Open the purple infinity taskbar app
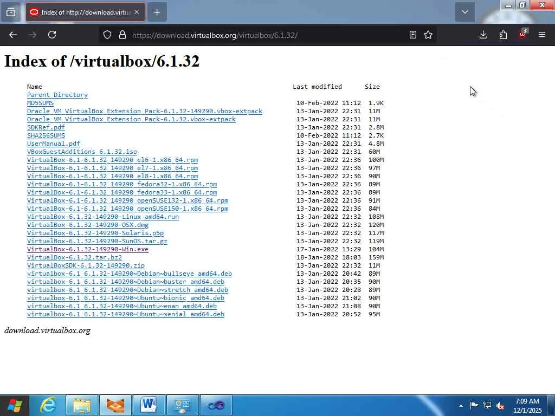The width and height of the screenshot is (555, 416). pos(216,405)
